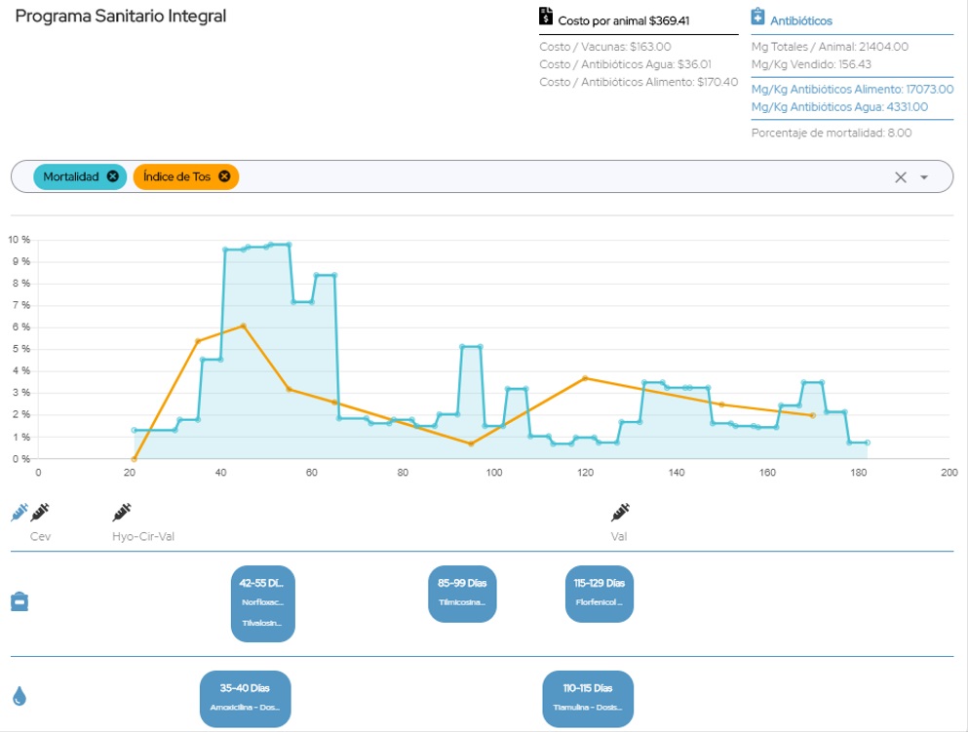
Task: Click the feed antibiotics row icon
Action: click(19, 602)
